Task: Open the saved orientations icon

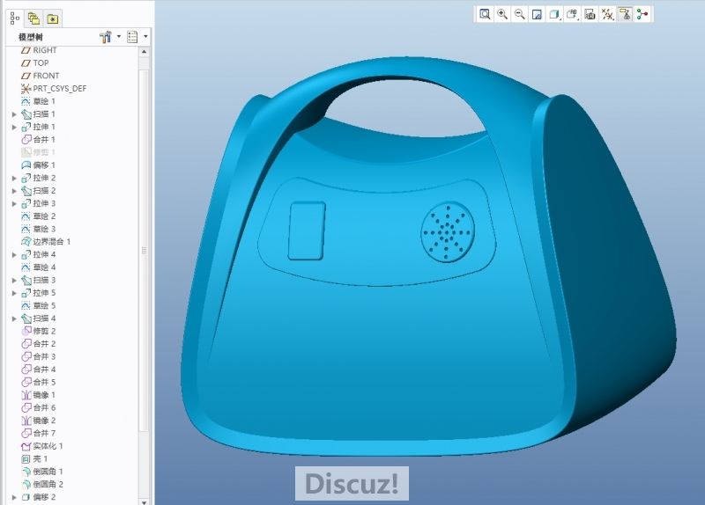Action: (572, 14)
